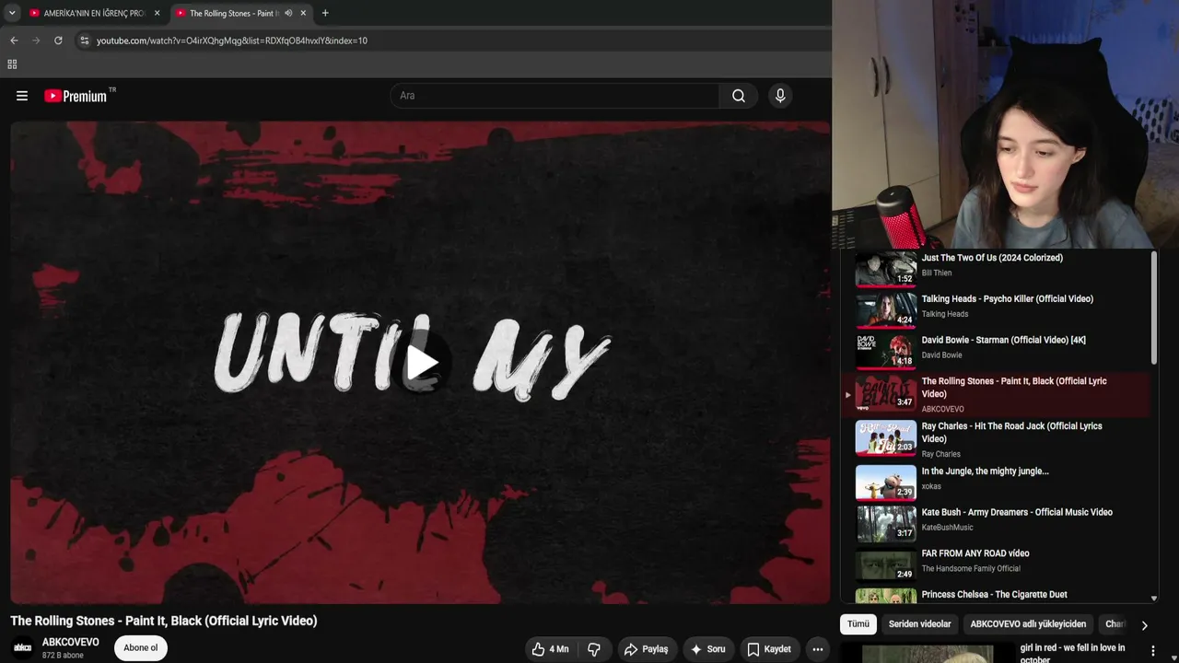Screen dimensions: 1179x663
Task: Click the Just The Two Of Us thumbnail
Action: point(886,269)
